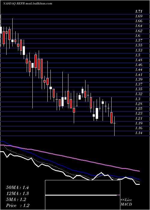Select the 1.14 price axis label

coord(139,133)
